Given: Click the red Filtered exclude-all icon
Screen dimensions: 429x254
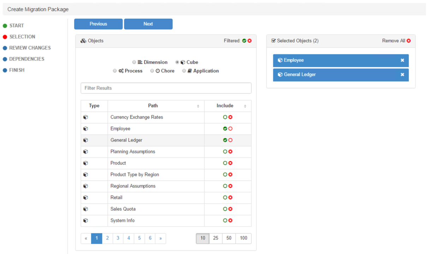Looking at the screenshot, I should pyautogui.click(x=250, y=41).
